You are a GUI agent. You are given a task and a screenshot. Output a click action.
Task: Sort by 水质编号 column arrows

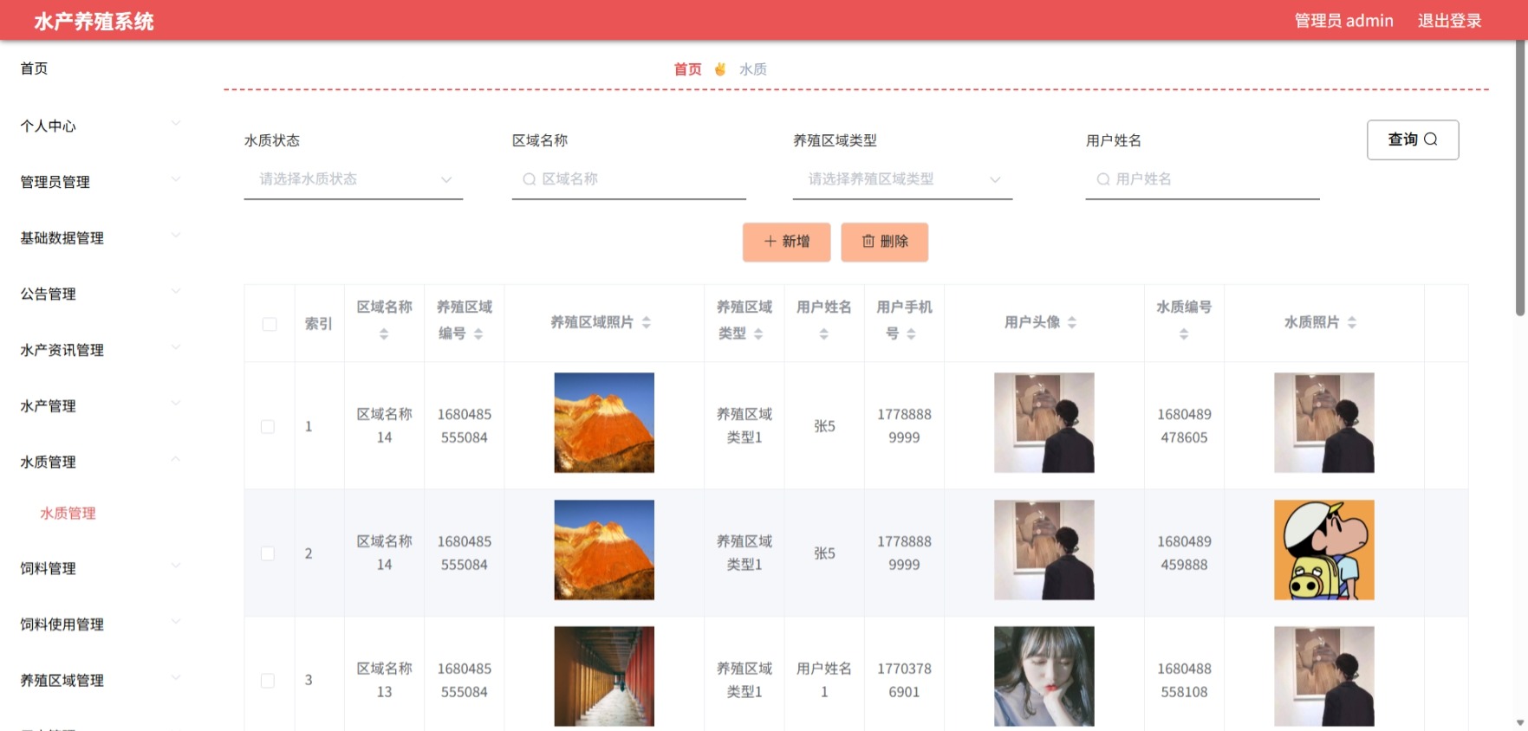click(1184, 334)
